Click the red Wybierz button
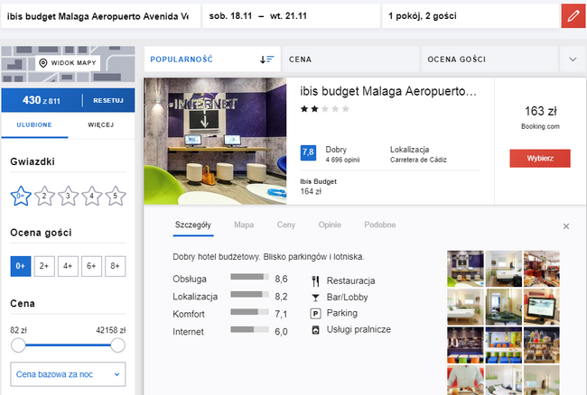Screen dimensions: 587x395 coord(540,158)
